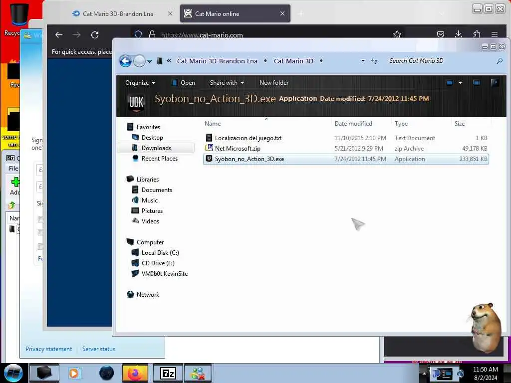
Task: Click the Firefox Pocket save icon
Action: pyautogui.click(x=441, y=34)
